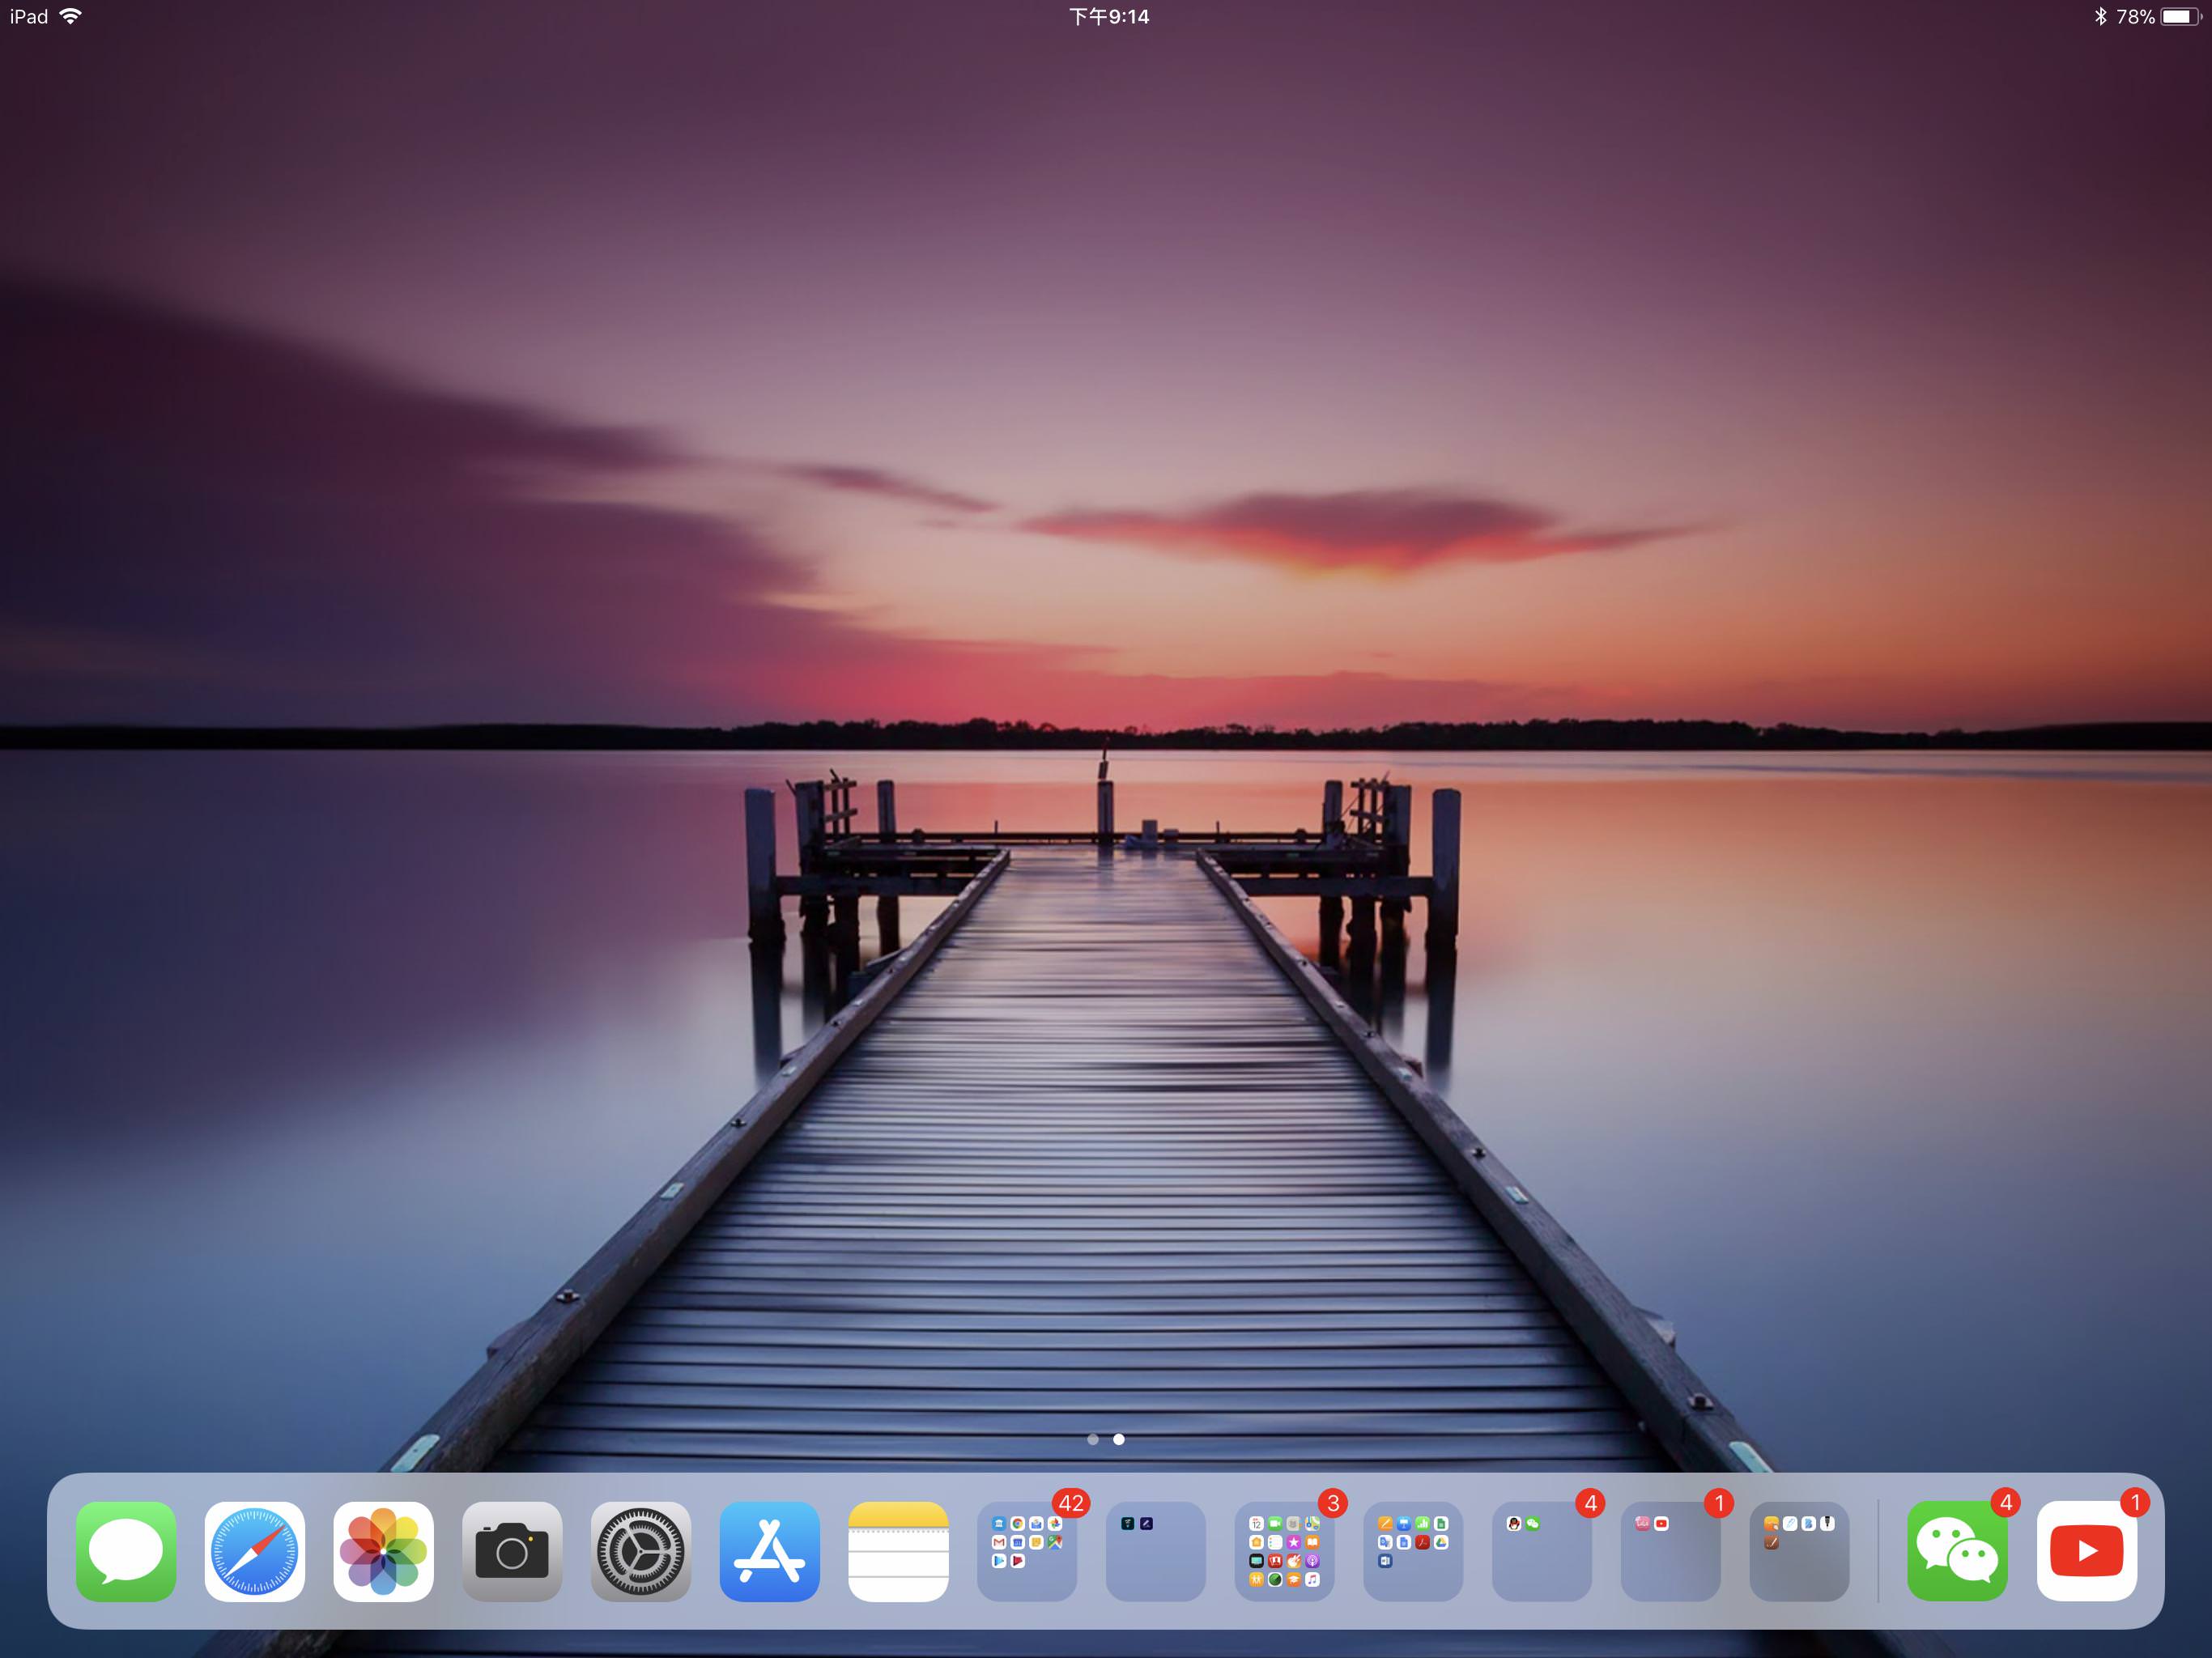Open the folder with only two dark icons
Screen dimensions: 2212x1658
tap(1155, 1550)
